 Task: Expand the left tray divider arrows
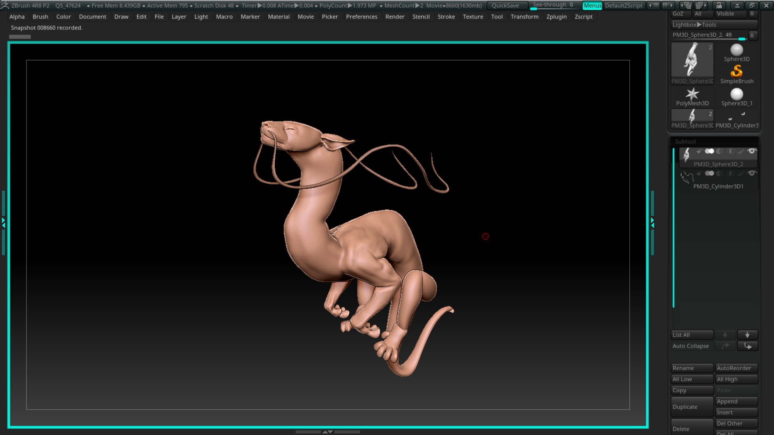point(3,223)
